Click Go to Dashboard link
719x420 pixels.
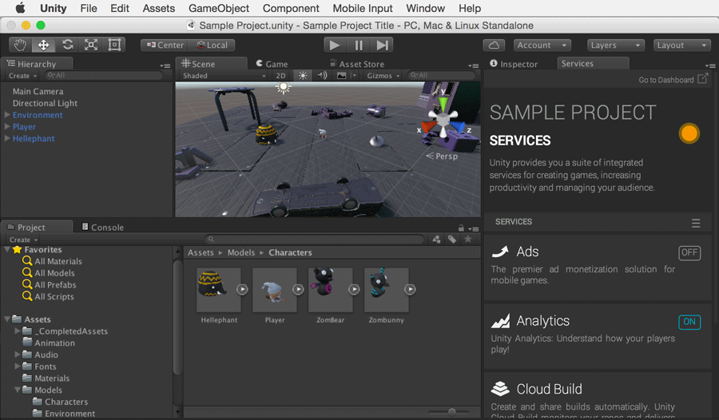click(673, 80)
